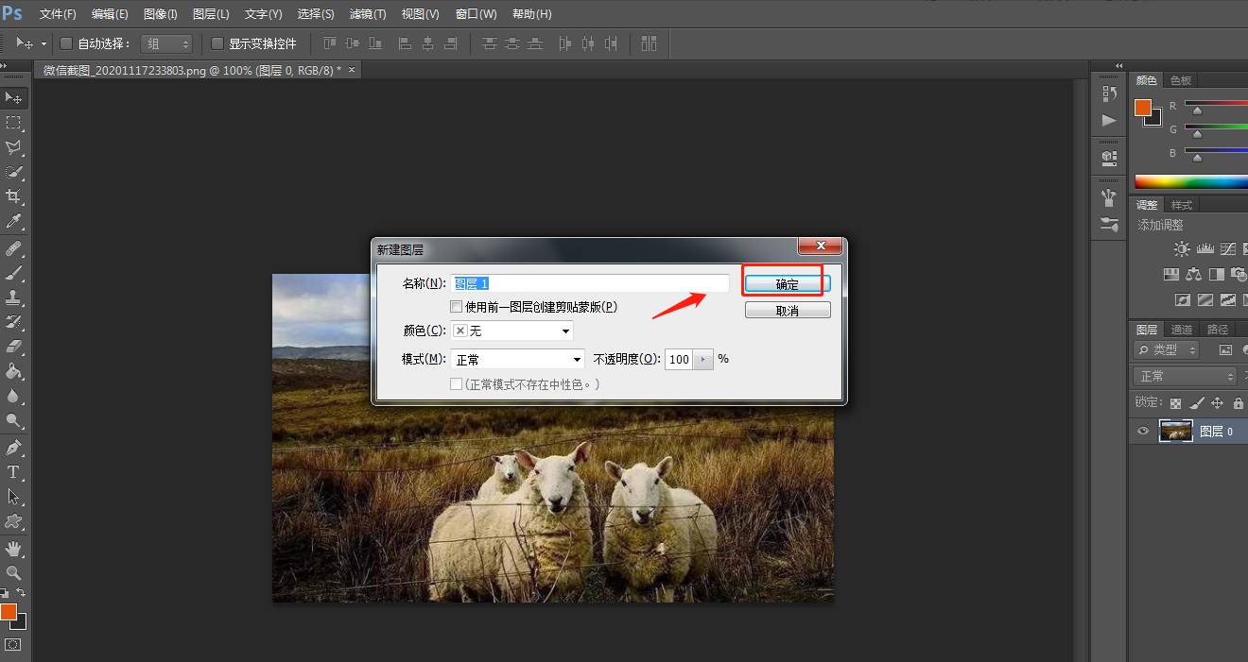Open the 滤镜 menu
This screenshot has height=662, width=1248.
(x=368, y=13)
